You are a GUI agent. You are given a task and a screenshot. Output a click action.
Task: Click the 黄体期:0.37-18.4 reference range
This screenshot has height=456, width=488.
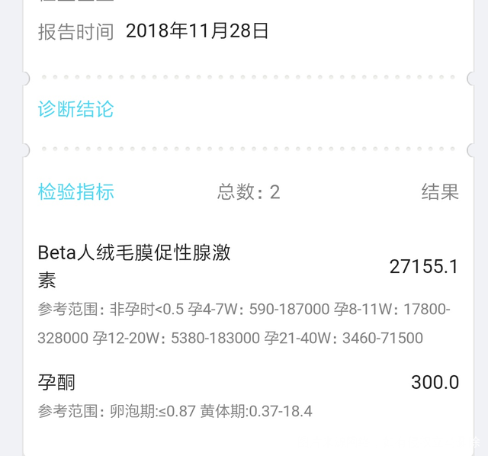[256, 412]
